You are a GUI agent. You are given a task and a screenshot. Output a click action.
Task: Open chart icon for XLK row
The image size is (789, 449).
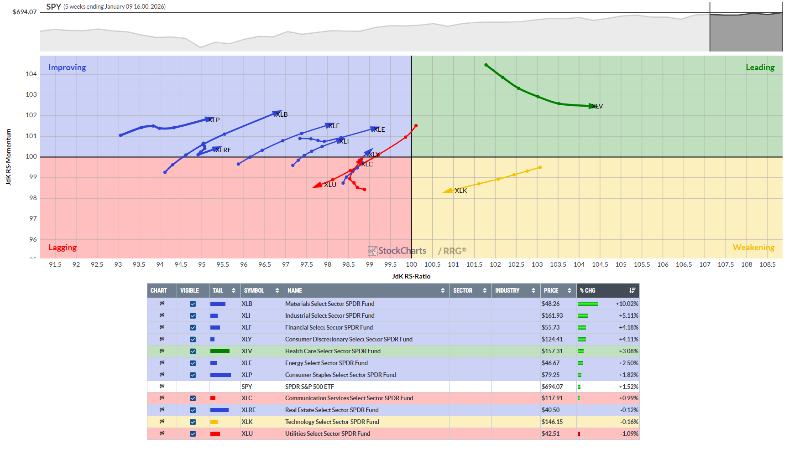[x=162, y=422]
